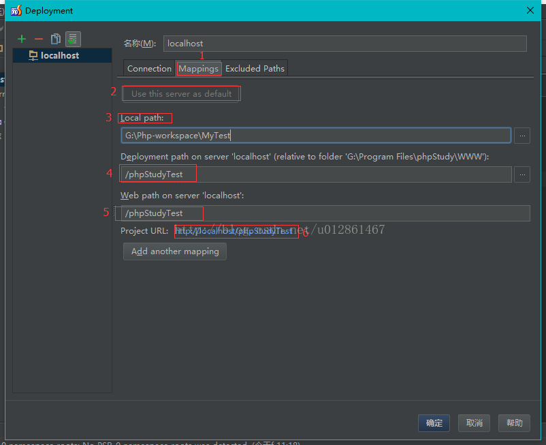Click the PhpStorm icon in the title bar
Screen dimensions: 546x445
pos(15,10)
